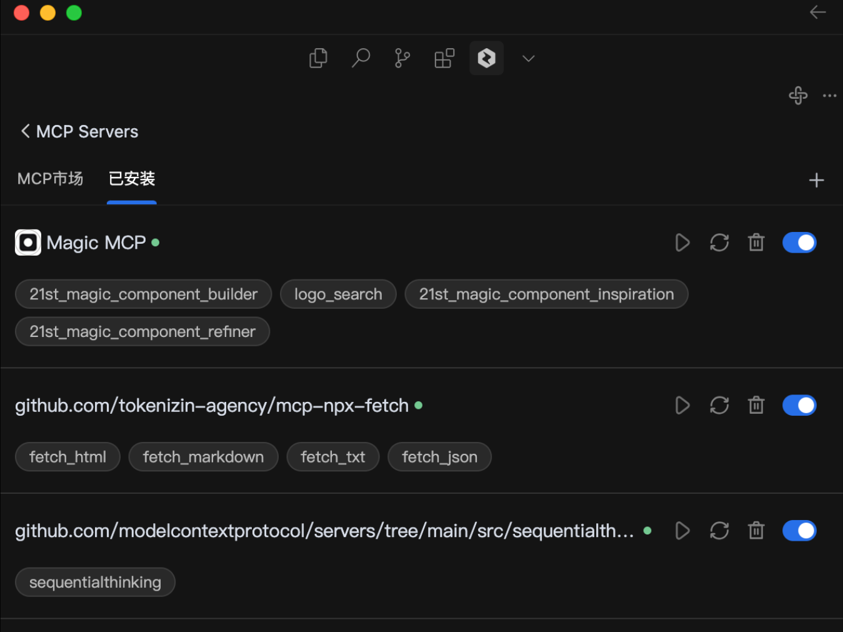
Task: Open the Search magnifier icon
Action: (361, 58)
